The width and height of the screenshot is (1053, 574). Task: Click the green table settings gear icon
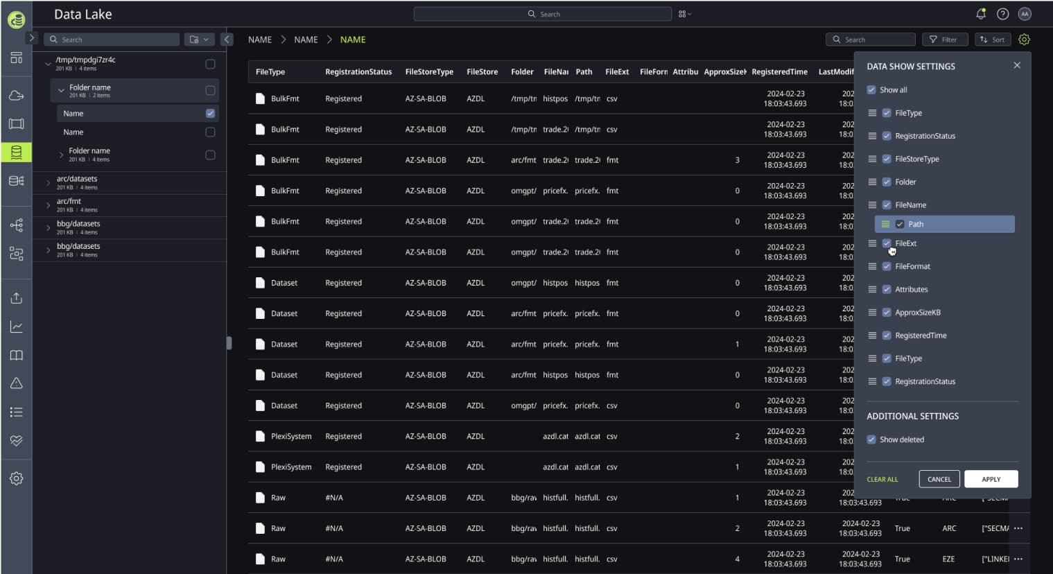coord(1024,40)
